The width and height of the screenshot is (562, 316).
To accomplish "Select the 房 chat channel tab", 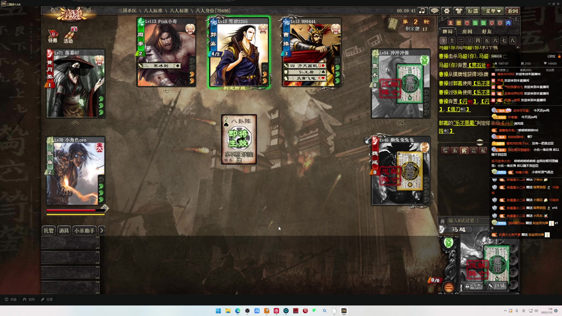I will [464, 150].
